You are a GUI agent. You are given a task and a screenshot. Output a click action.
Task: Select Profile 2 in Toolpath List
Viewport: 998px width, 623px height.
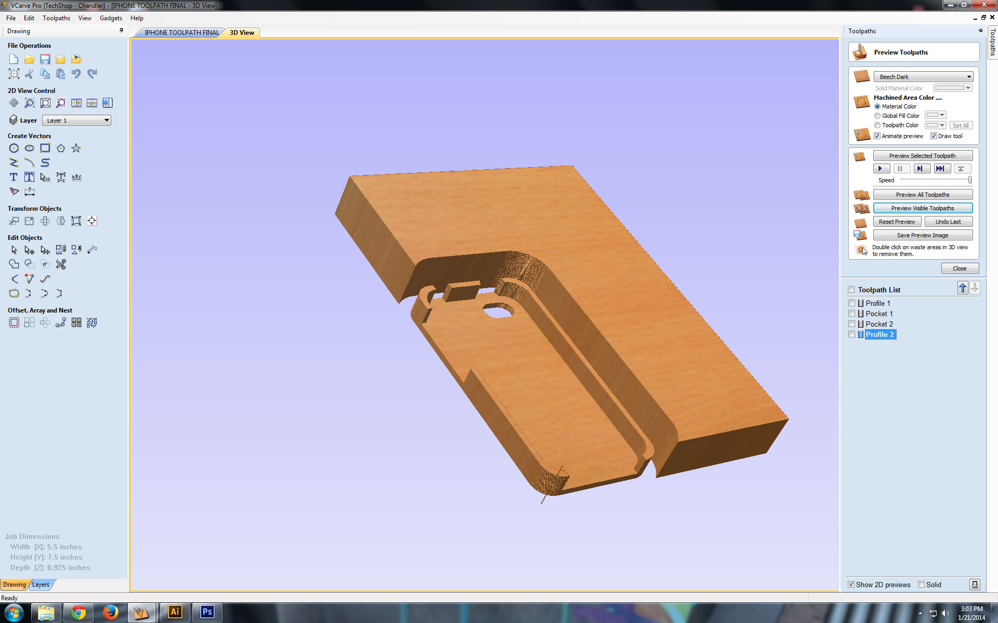pyautogui.click(x=879, y=334)
